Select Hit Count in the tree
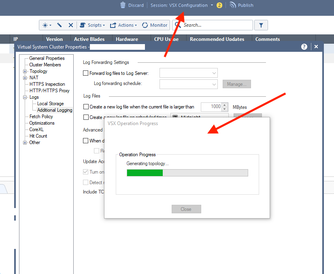Viewport: 334px width, 274px height. pyautogui.click(x=38, y=136)
